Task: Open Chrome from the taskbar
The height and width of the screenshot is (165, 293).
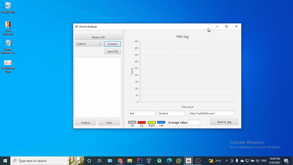Action: click(x=120, y=161)
